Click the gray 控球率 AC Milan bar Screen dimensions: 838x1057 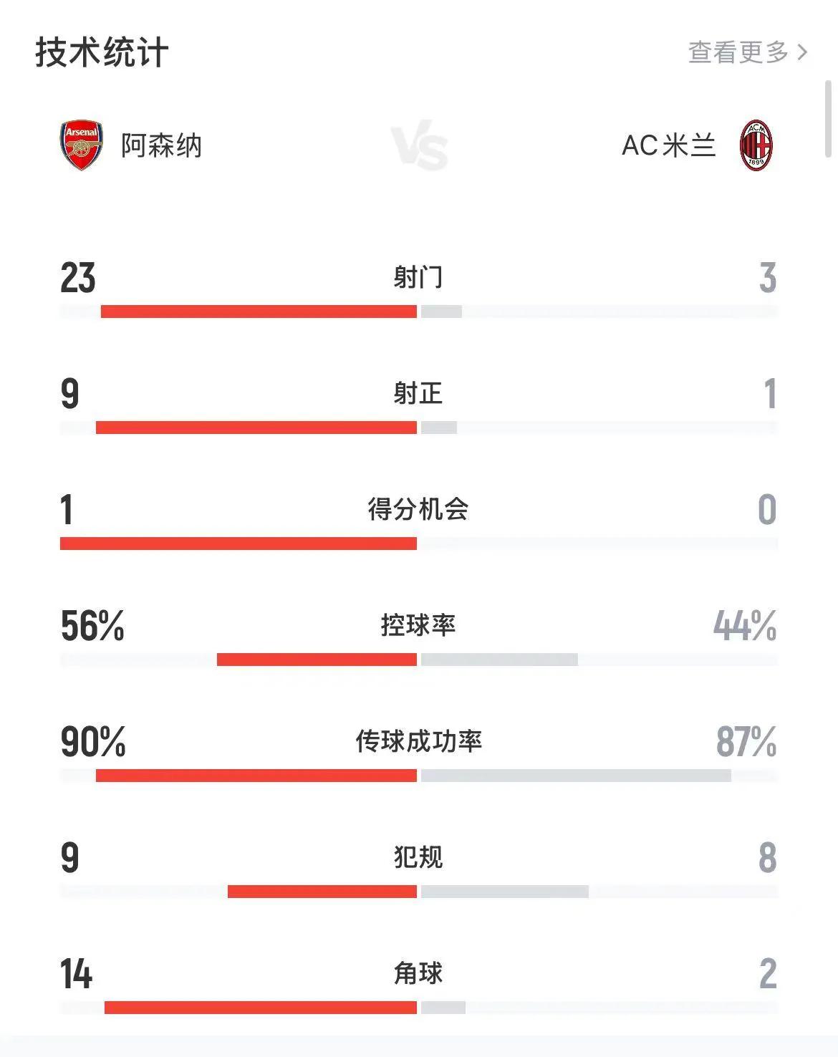coord(499,660)
